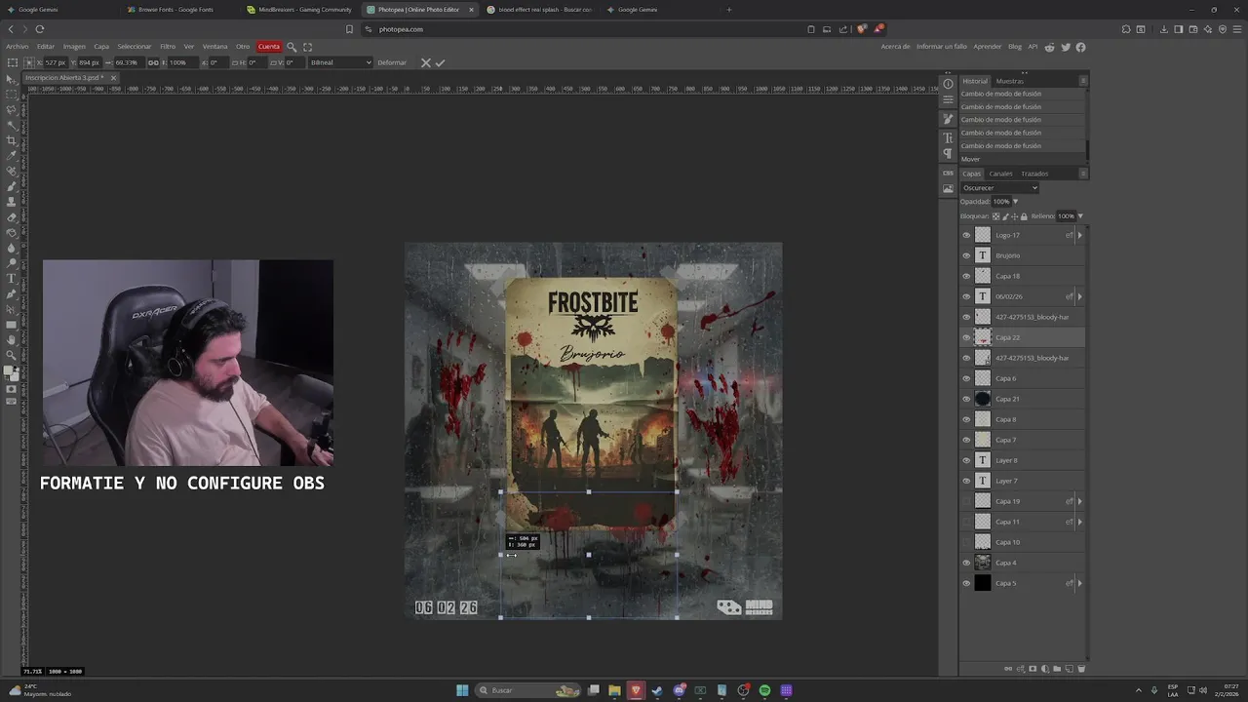Select the Hand tool

coord(12,339)
